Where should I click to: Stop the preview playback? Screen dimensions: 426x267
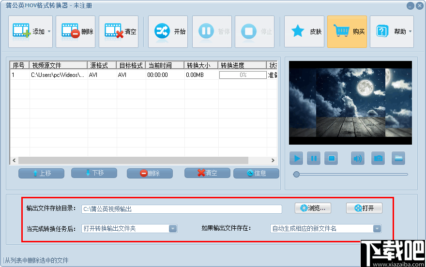coord(331,158)
